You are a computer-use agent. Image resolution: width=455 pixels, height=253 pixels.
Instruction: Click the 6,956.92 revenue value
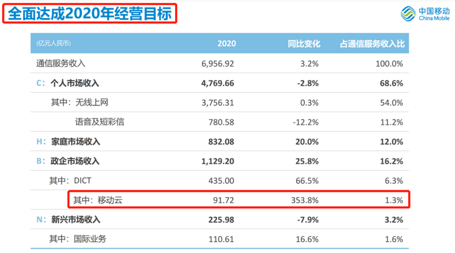pyautogui.click(x=218, y=64)
